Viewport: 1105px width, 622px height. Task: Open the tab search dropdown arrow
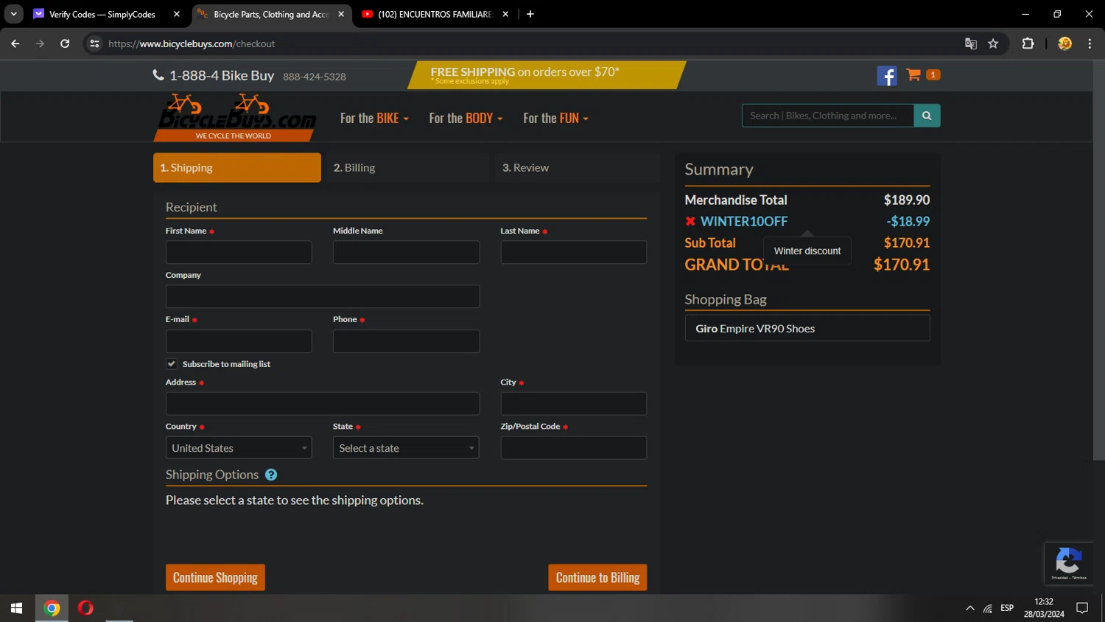13,14
